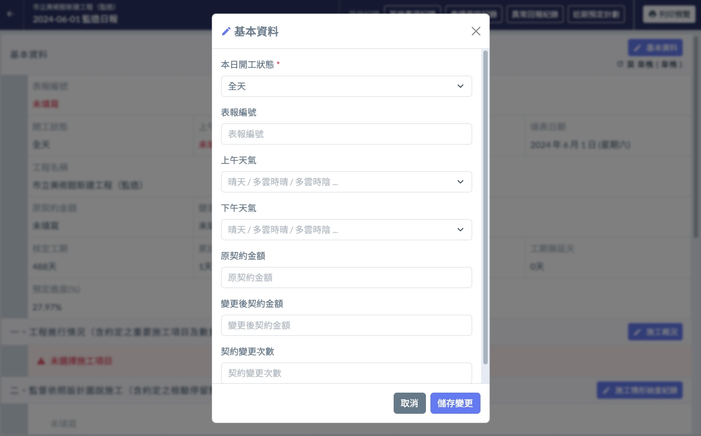Click into the 變更後契約金額 input field
The image size is (701, 436).
click(346, 325)
